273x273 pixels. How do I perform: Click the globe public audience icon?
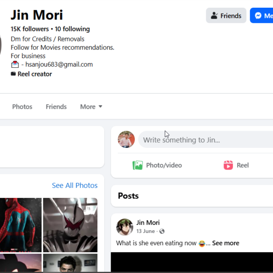click(x=162, y=231)
